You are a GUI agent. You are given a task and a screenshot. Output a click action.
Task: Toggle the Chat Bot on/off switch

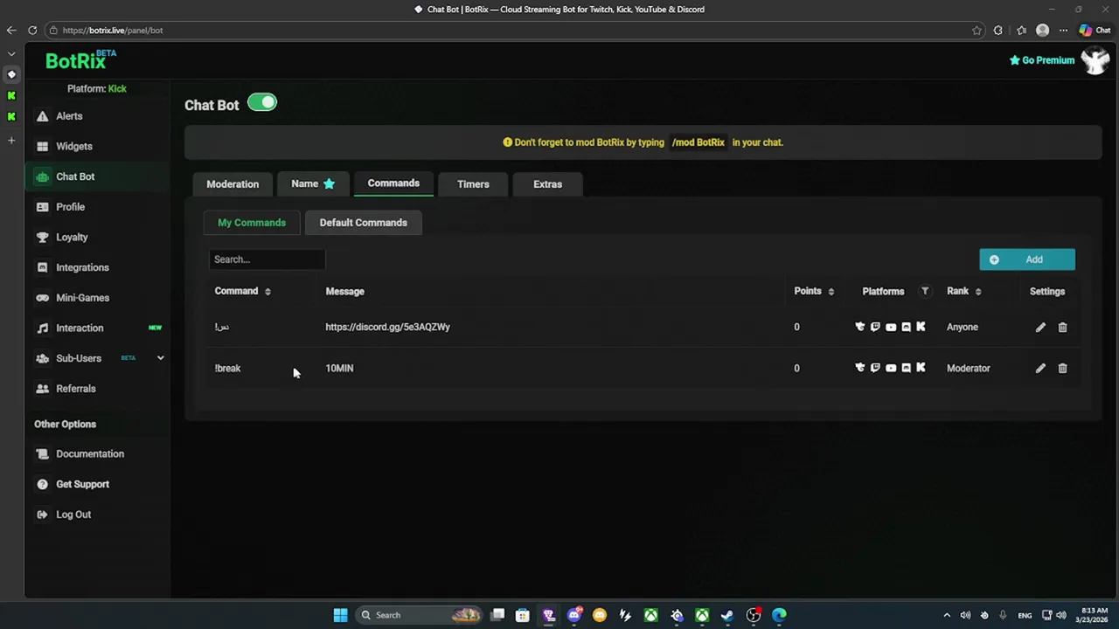[261, 103]
